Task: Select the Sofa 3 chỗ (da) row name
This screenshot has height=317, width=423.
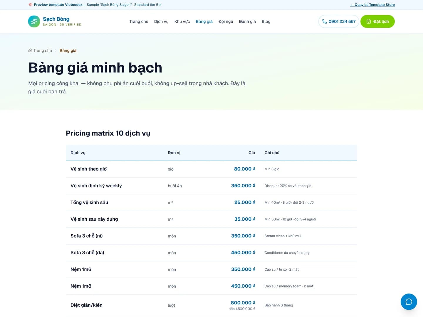Action: [x=87, y=253]
